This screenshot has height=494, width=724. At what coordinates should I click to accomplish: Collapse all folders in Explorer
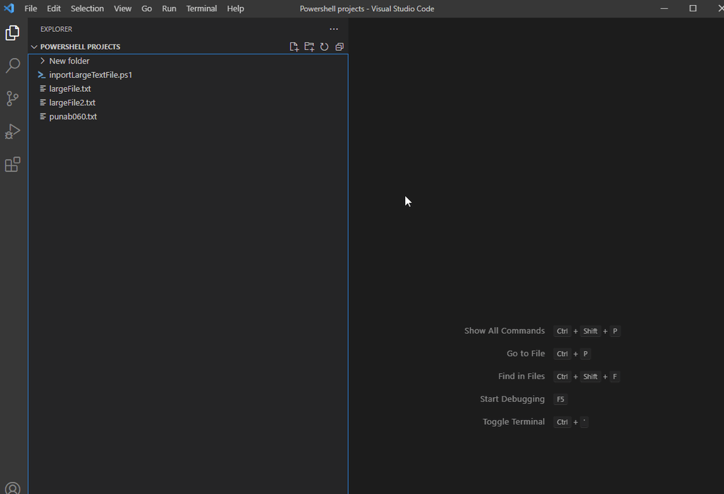pos(339,47)
